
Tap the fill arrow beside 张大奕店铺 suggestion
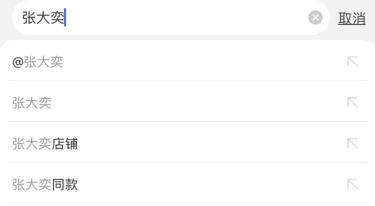pos(352,144)
